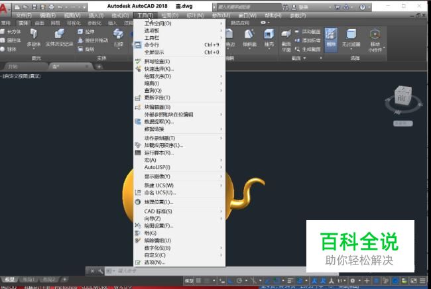Screen dimensions: 431x289
Task: Click the wrench customize icon on command line
Action: [x=100, y=271]
